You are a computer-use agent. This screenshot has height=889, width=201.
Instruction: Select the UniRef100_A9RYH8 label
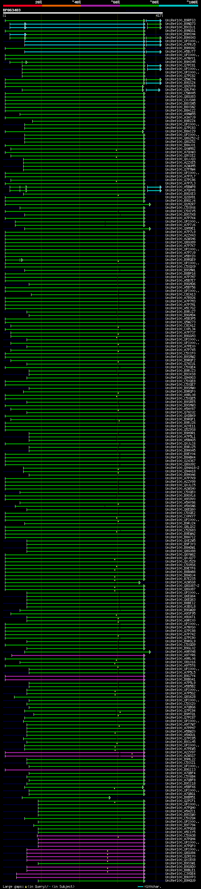point(180,652)
